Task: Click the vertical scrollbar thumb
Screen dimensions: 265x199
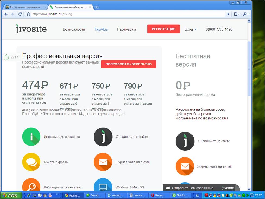Action: [x=249, y=69]
